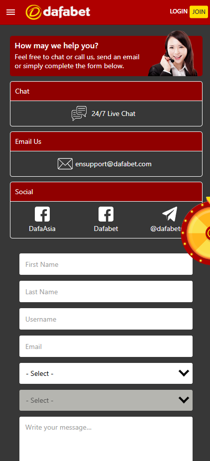The width and height of the screenshot is (210, 461).
Task: Click the support agent photo
Action: pyautogui.click(x=173, y=53)
